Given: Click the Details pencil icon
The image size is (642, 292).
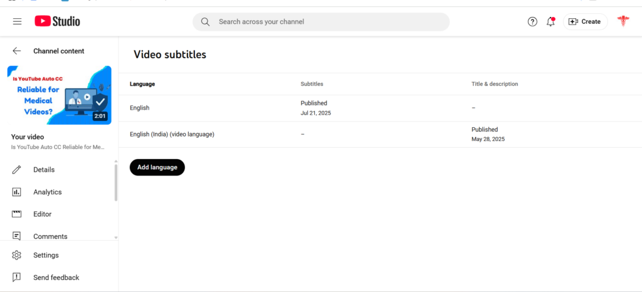Looking at the screenshot, I should (16, 170).
